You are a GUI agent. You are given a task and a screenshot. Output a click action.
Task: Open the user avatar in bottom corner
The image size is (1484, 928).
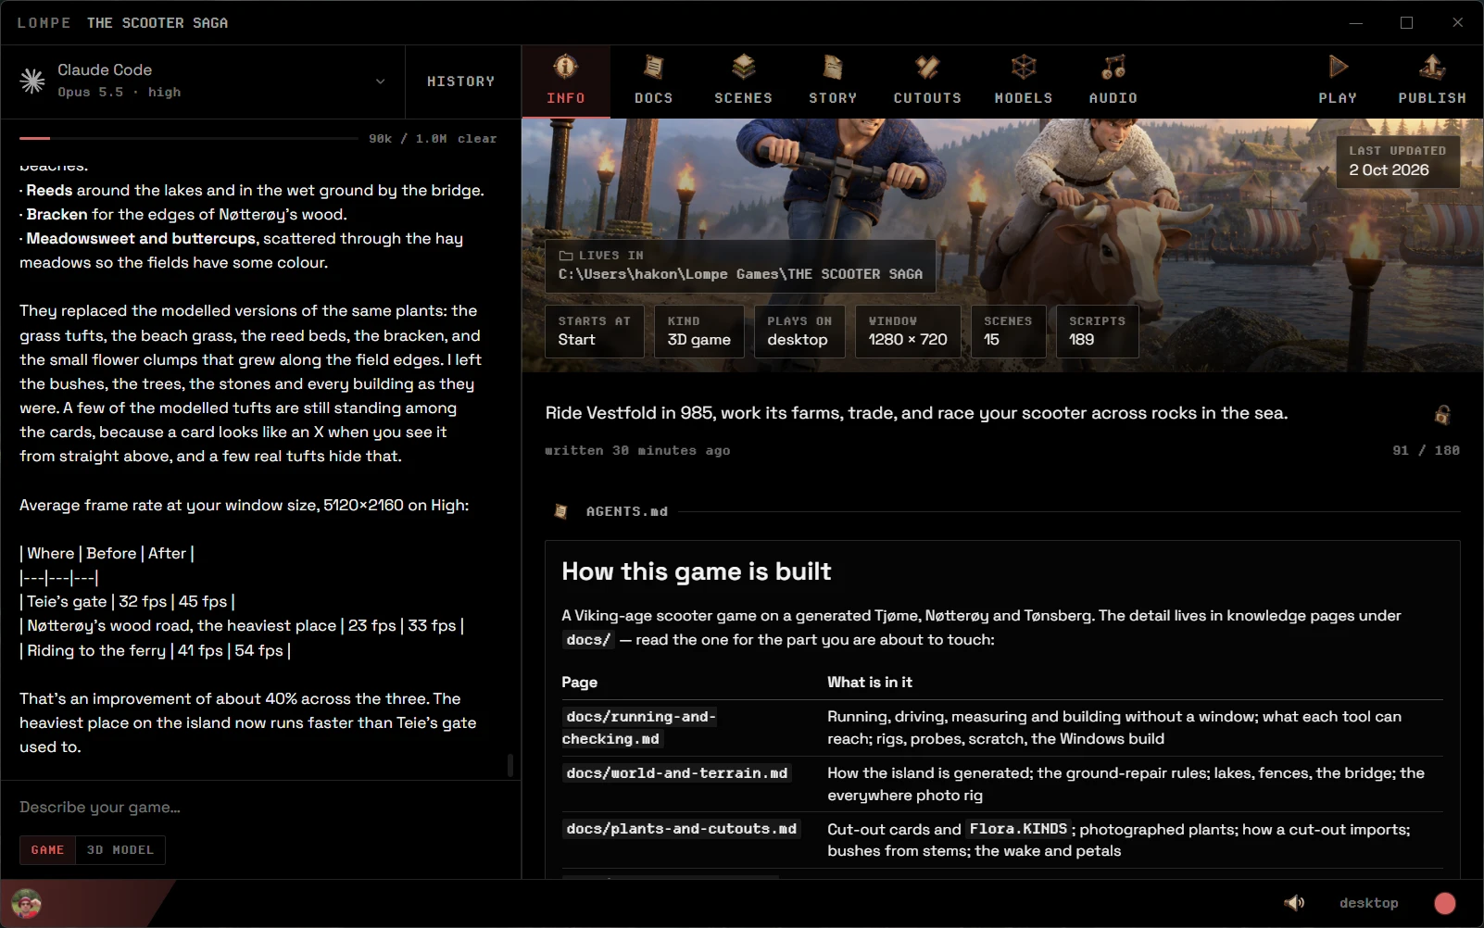click(x=26, y=903)
